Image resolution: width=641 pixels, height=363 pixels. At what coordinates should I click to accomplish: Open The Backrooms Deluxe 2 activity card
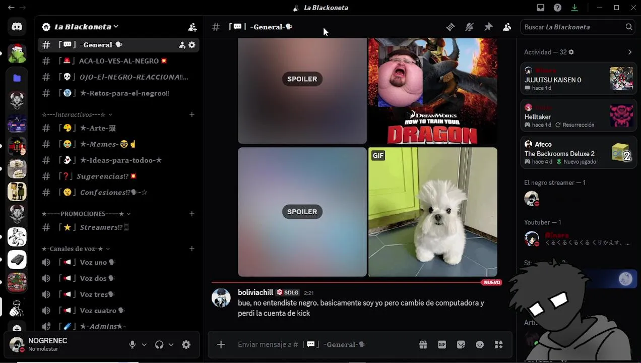point(579,153)
